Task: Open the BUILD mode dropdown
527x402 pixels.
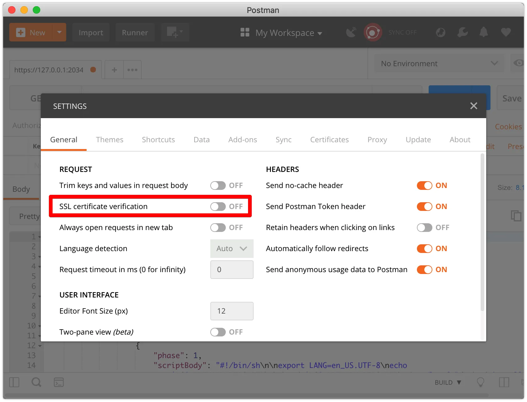Action: 448,383
